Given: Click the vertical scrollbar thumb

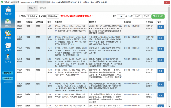Looking at the screenshot, I should click(169, 44).
